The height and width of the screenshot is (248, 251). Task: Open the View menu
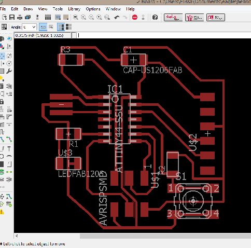click(43, 9)
